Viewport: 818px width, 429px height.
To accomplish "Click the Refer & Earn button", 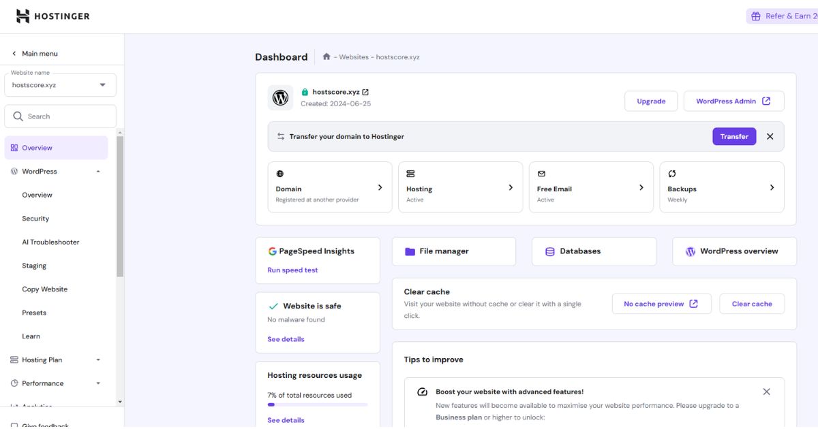I will coord(782,16).
